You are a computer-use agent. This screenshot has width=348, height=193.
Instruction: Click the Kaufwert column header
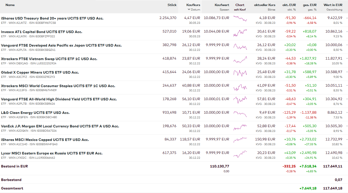222,5
